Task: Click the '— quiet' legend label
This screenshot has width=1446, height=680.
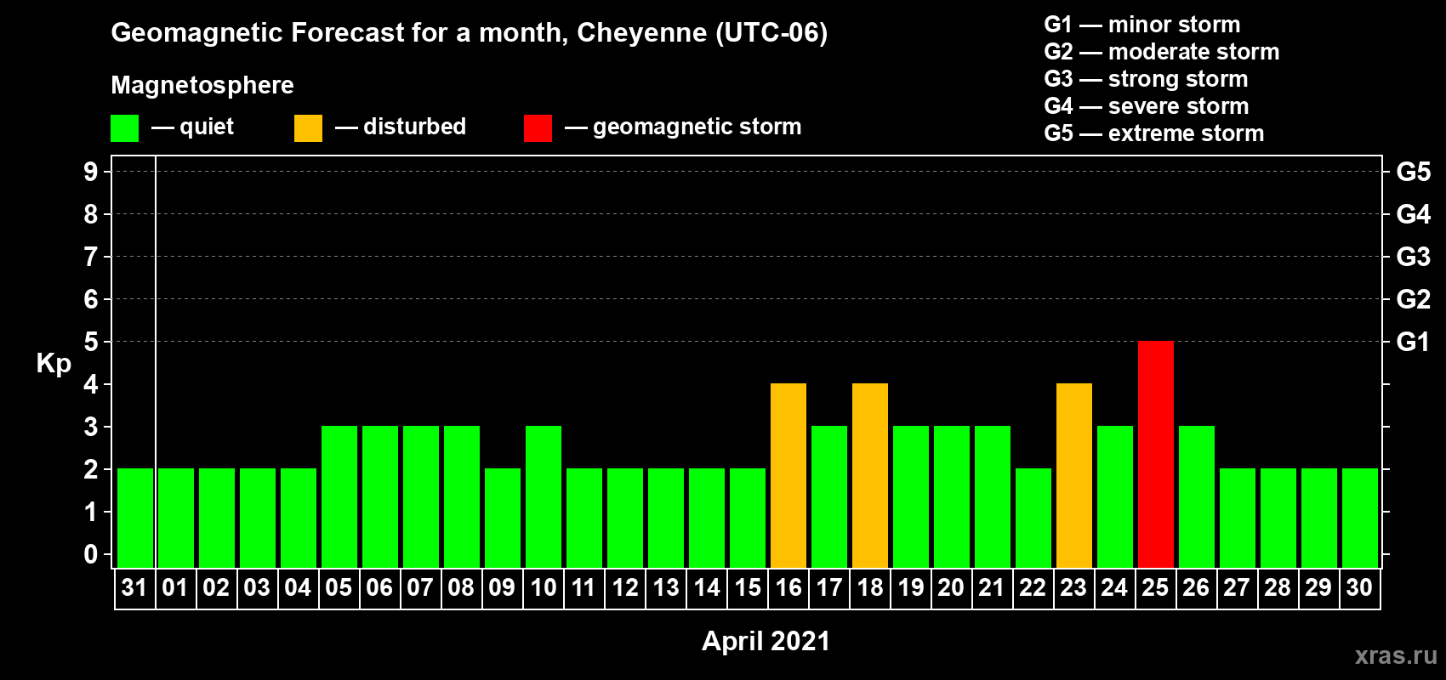Action: click(x=192, y=127)
